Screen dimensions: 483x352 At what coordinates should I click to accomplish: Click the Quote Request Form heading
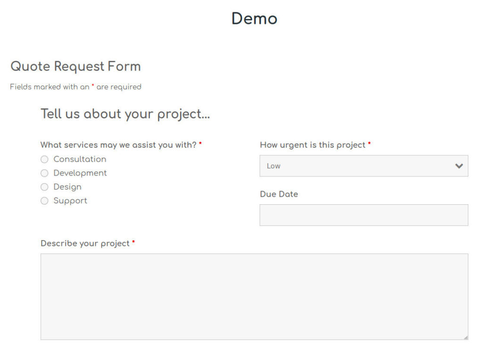(76, 67)
